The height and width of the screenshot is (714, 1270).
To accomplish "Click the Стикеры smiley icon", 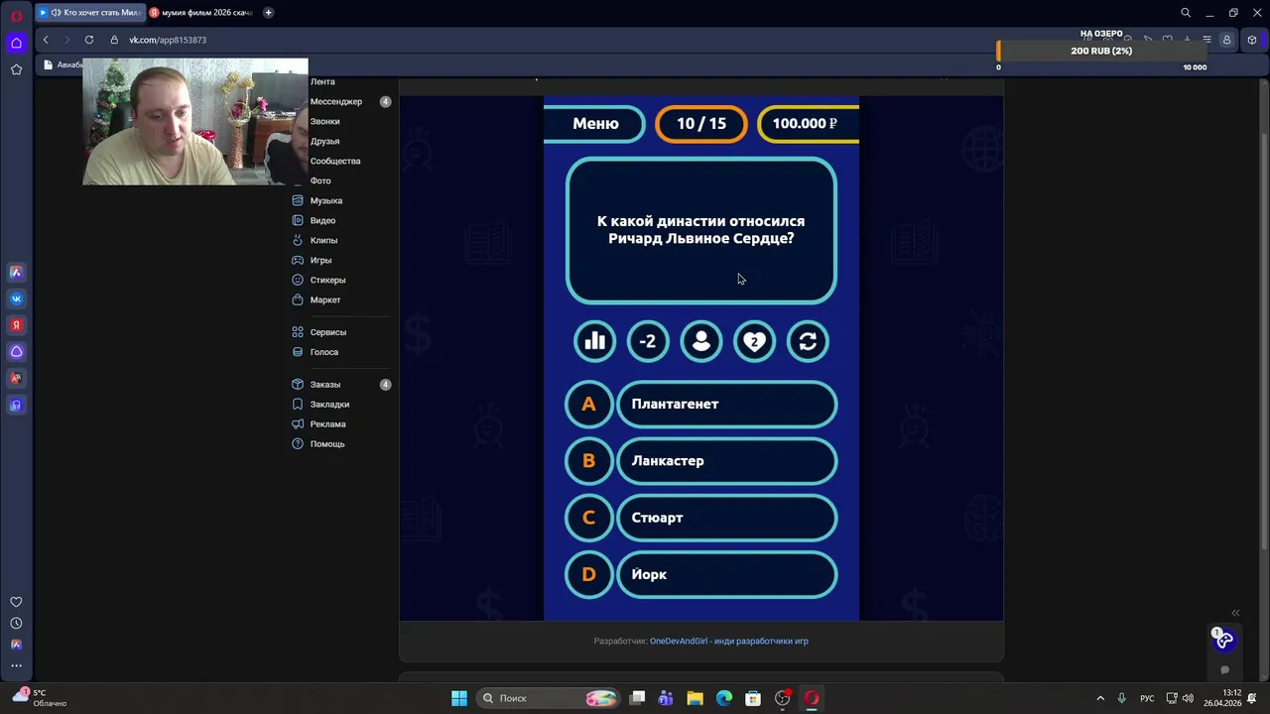I will 298,280.
